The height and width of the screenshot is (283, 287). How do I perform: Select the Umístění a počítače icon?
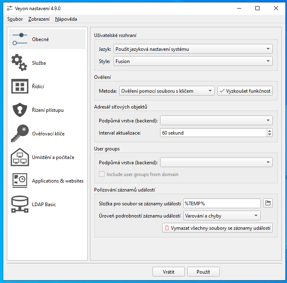pyautogui.click(x=20, y=157)
